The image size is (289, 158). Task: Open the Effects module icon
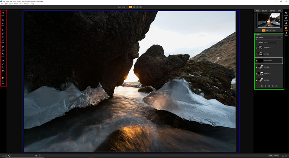[286, 23]
